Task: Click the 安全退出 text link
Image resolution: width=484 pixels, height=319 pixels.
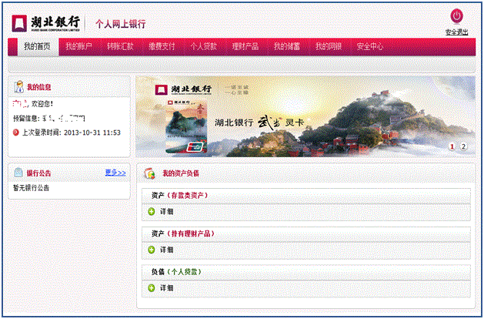Action: [456, 32]
